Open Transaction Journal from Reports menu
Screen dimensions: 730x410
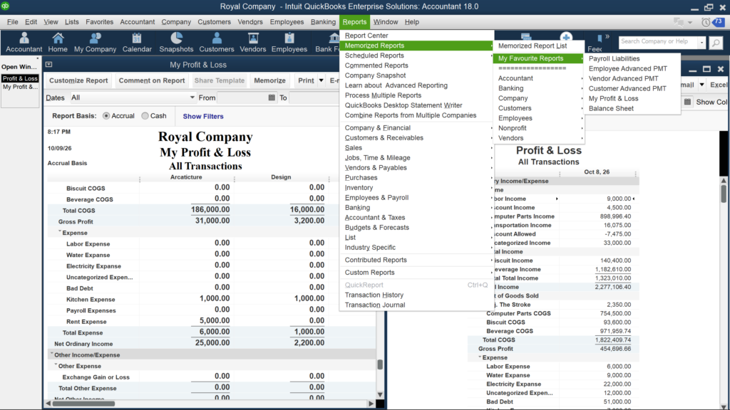coord(375,305)
